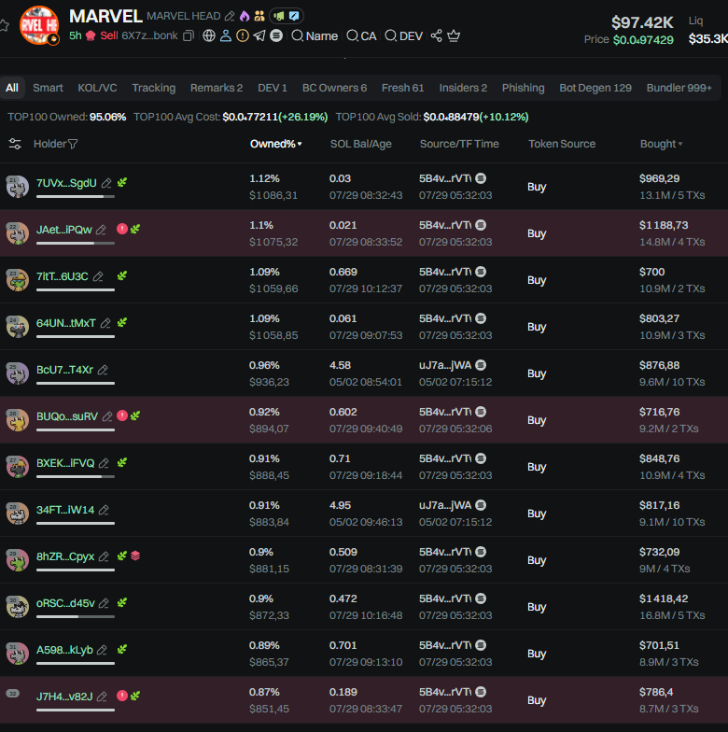Sort by Owned% column arrow

tap(300, 144)
